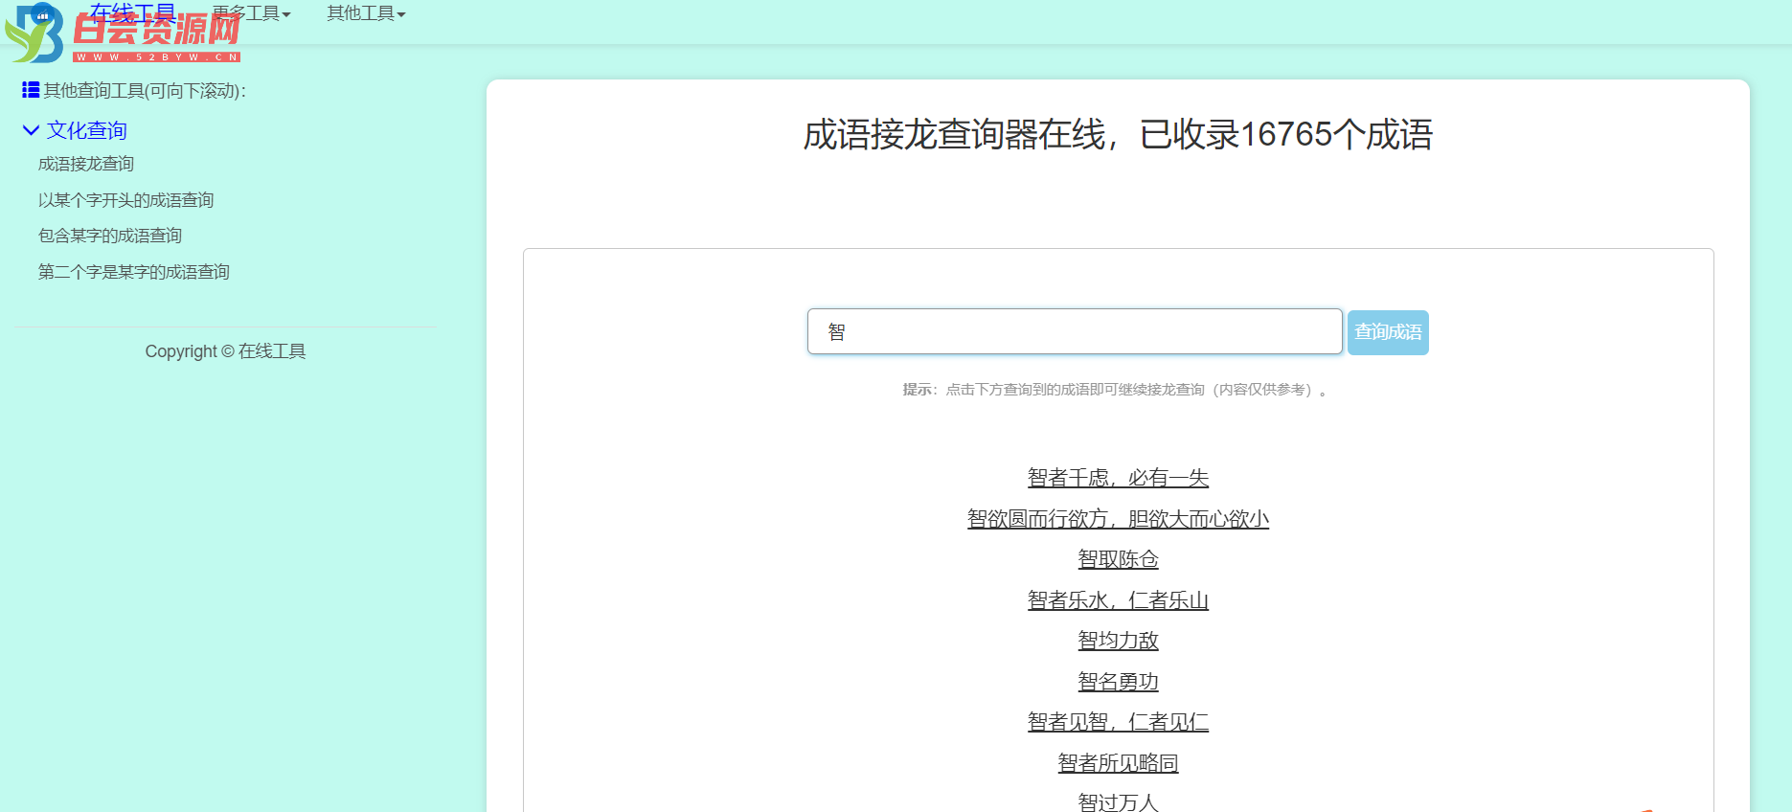Open idiom 智者千虑，必有一失

click(1118, 478)
